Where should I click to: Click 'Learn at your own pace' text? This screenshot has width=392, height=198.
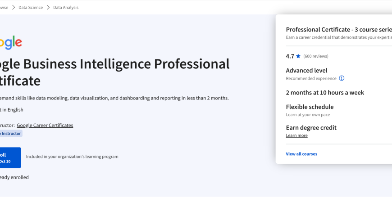click(308, 115)
